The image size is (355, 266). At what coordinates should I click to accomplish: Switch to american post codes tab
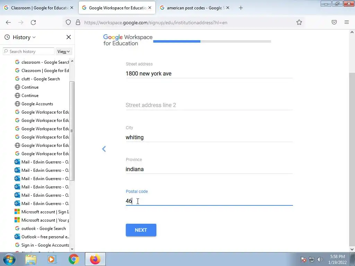coord(196,8)
